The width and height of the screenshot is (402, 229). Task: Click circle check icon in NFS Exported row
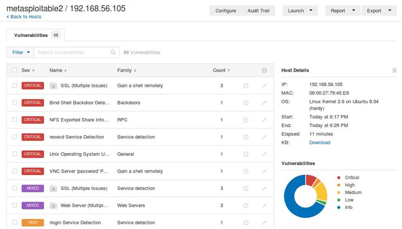point(246,120)
